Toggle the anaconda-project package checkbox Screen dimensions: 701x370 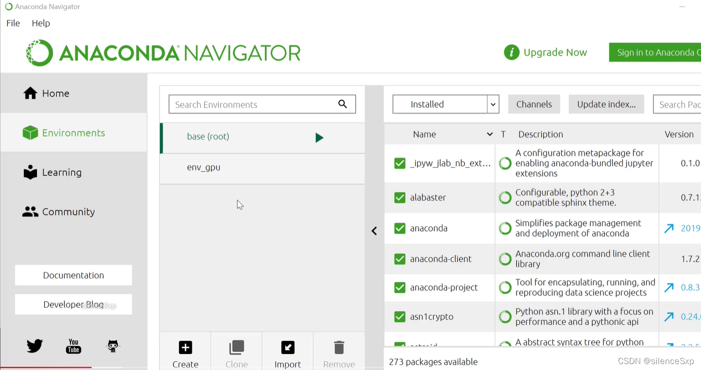click(x=400, y=287)
